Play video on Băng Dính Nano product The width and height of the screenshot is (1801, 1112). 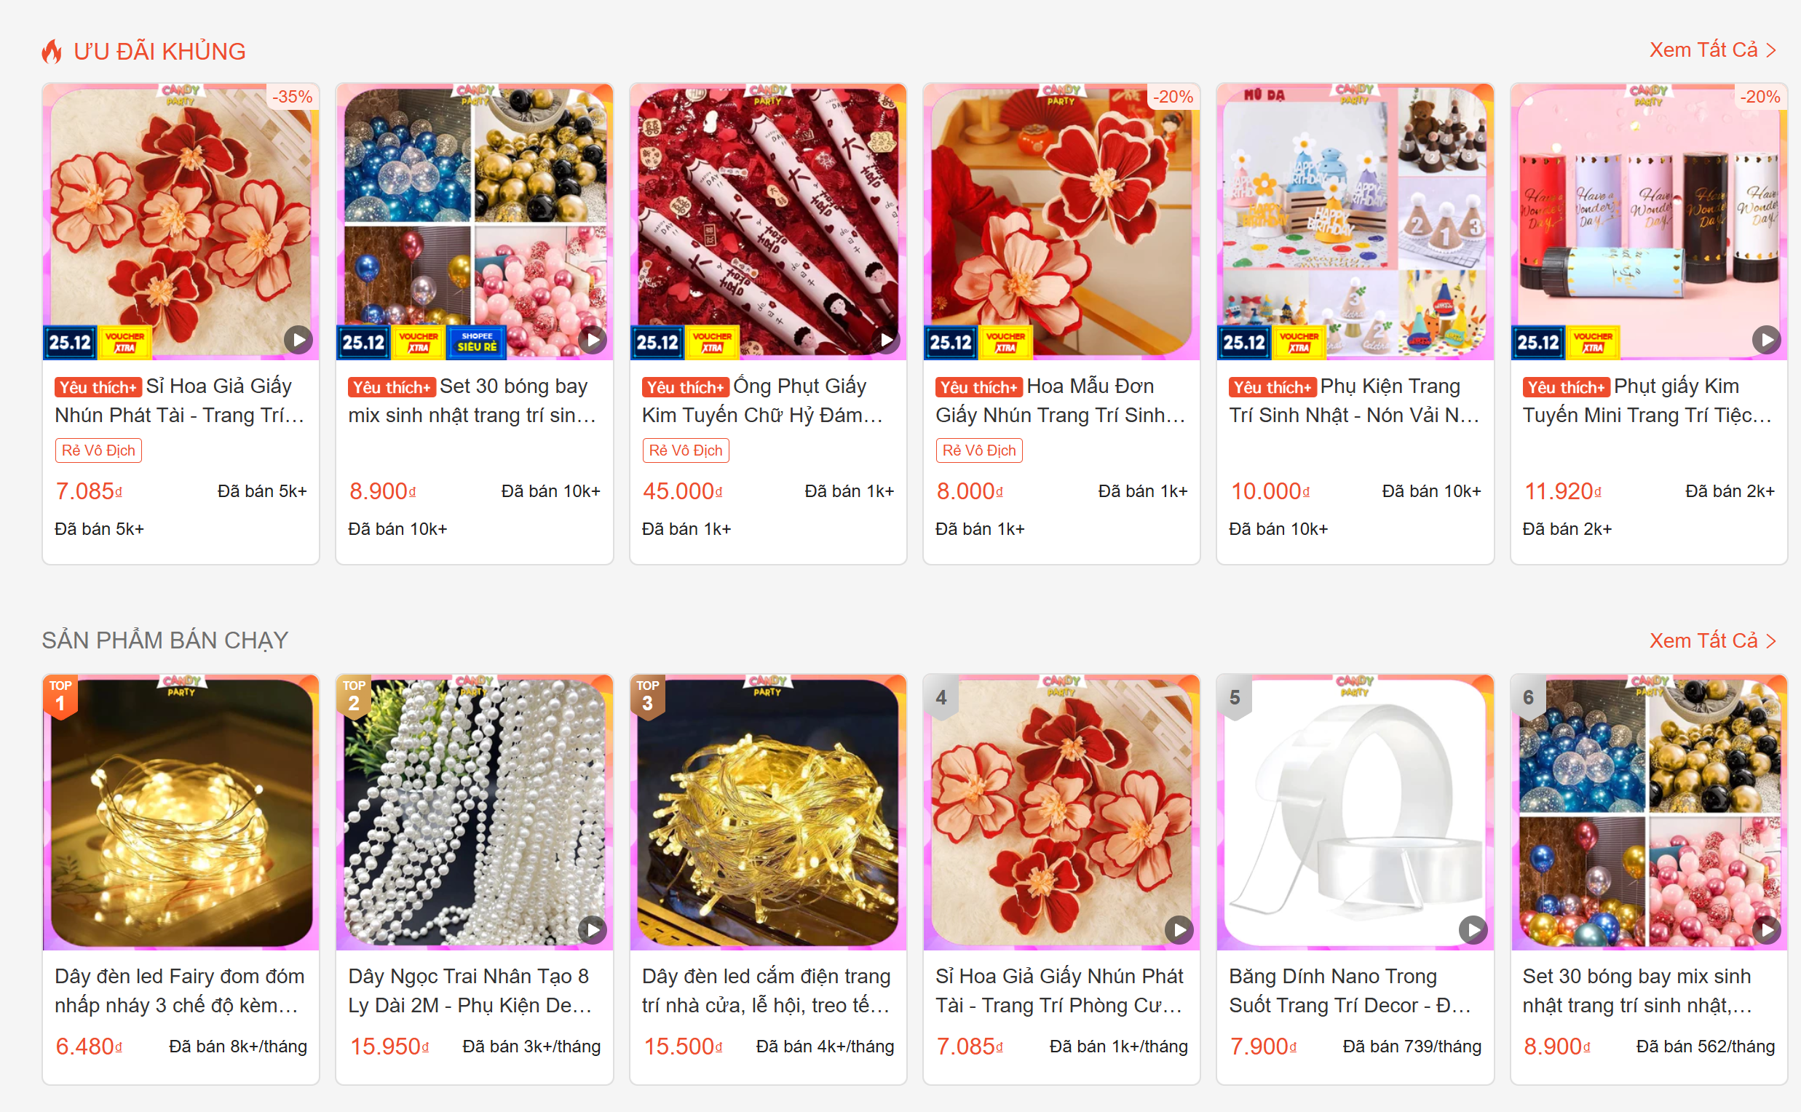[1473, 930]
